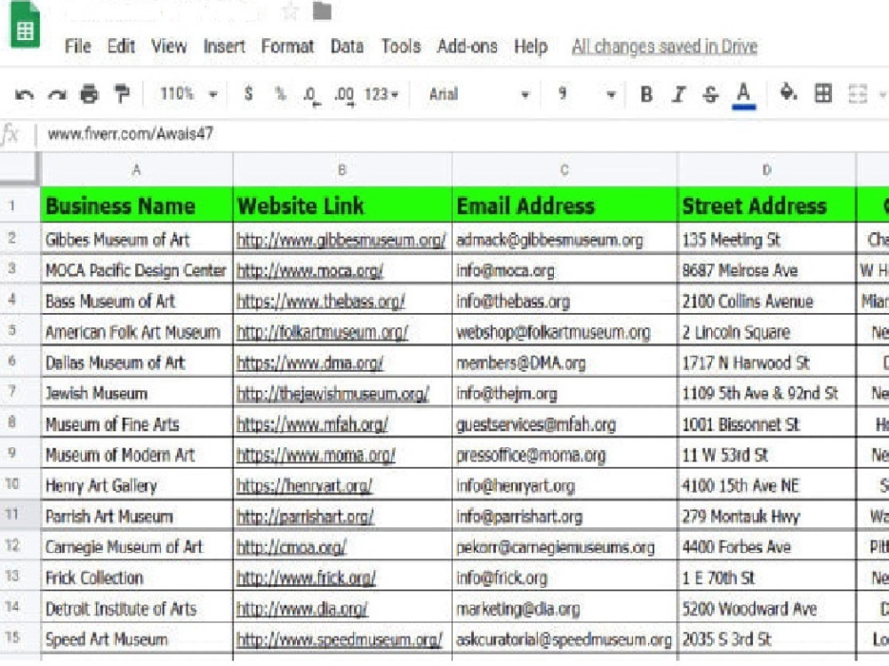Decrease decimal places
Screen dimensions: 889x666
point(312,95)
